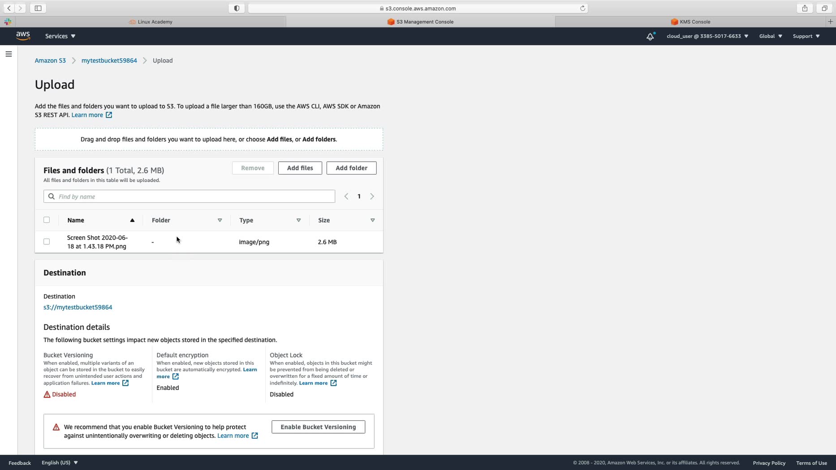Screen dimensions: 836x470
Task: Sort by Name ascending arrow
Action: tap(132, 220)
